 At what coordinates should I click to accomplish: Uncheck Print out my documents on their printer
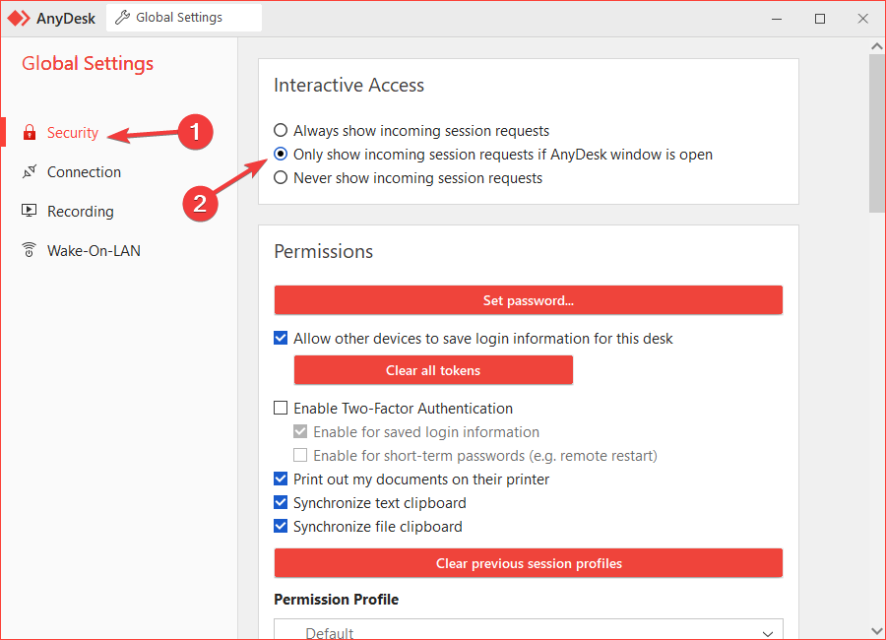tap(281, 479)
